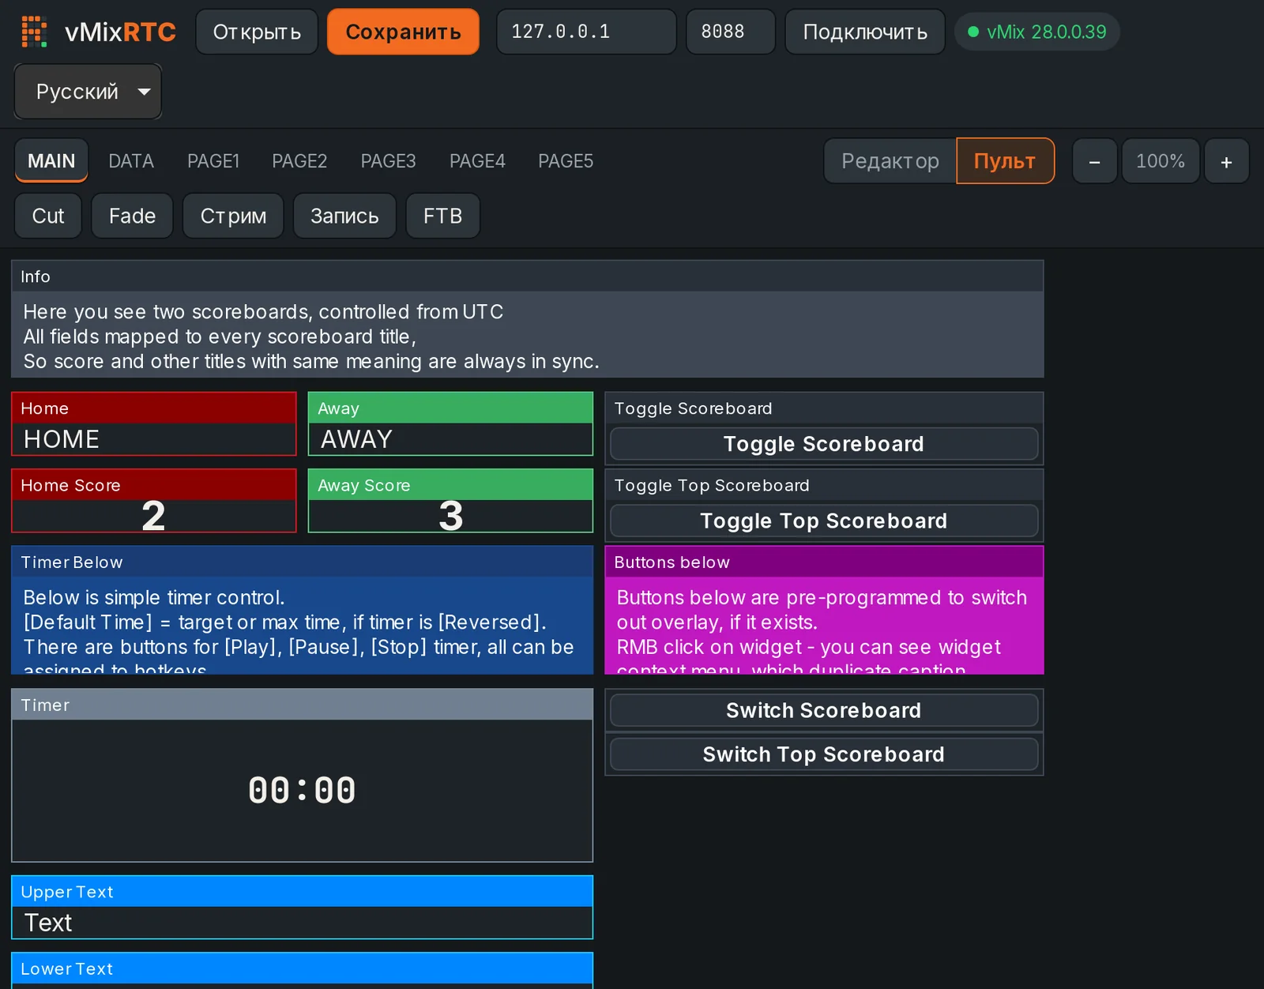Focus the 127.0.0.1 IP address field
This screenshot has width=1264, height=989.
(x=586, y=32)
